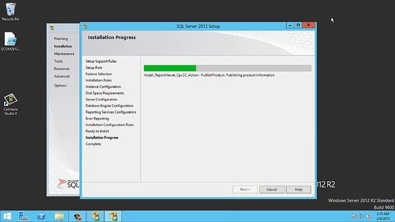
Task: Select Advanced in the Installation Center
Action: coord(62,76)
